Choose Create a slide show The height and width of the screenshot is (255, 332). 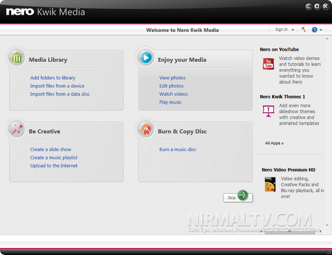[51, 149]
